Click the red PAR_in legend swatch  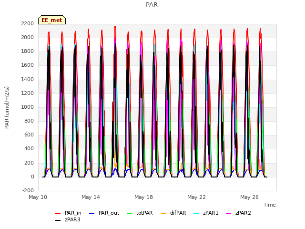[58, 214]
